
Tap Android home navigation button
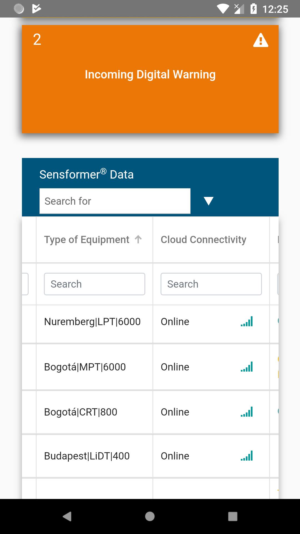point(150,516)
